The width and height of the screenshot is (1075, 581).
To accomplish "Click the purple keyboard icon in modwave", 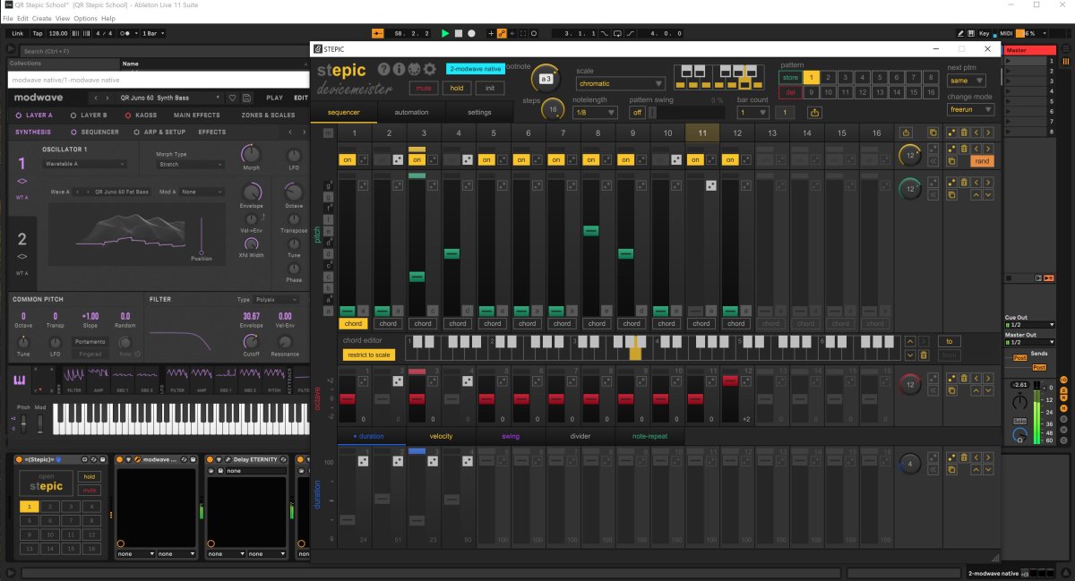I will pos(20,380).
